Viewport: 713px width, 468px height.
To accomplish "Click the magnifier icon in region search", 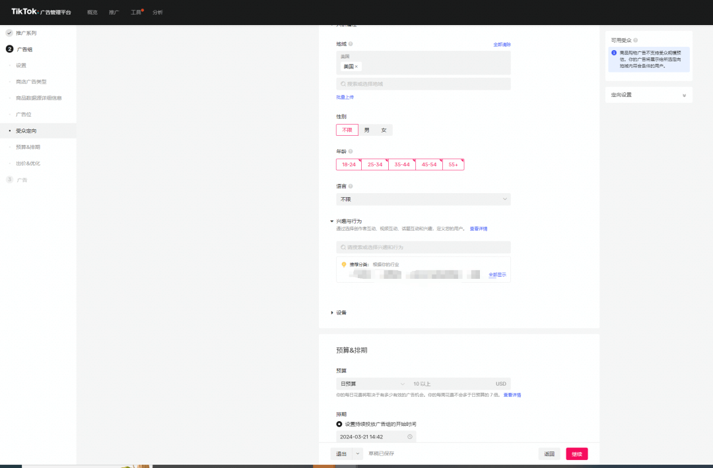I will (x=343, y=84).
